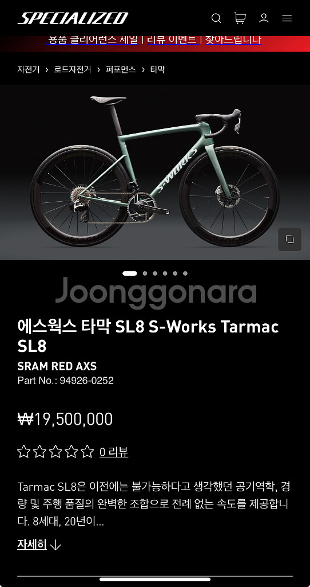
Task: Open the user account icon
Action: 264,18
